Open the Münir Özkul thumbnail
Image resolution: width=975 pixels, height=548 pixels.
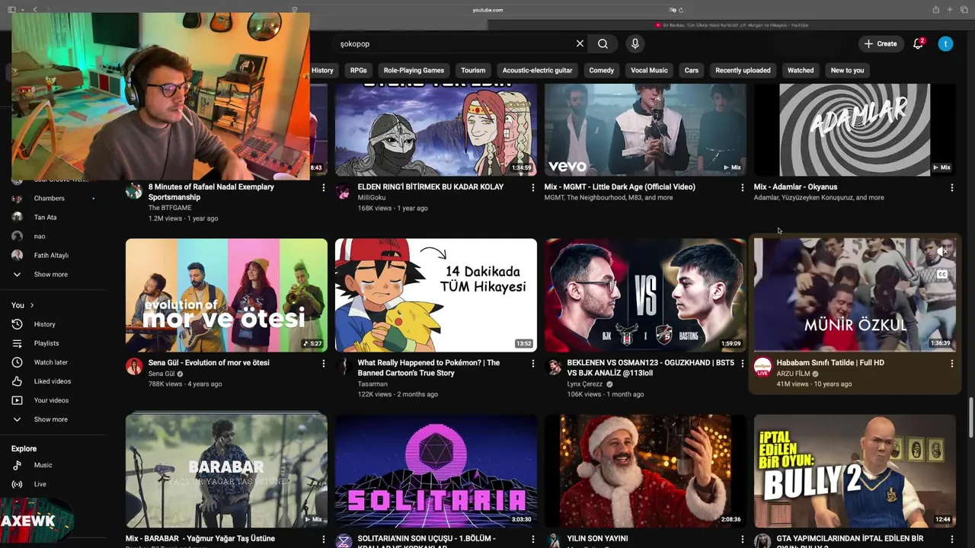click(x=855, y=295)
